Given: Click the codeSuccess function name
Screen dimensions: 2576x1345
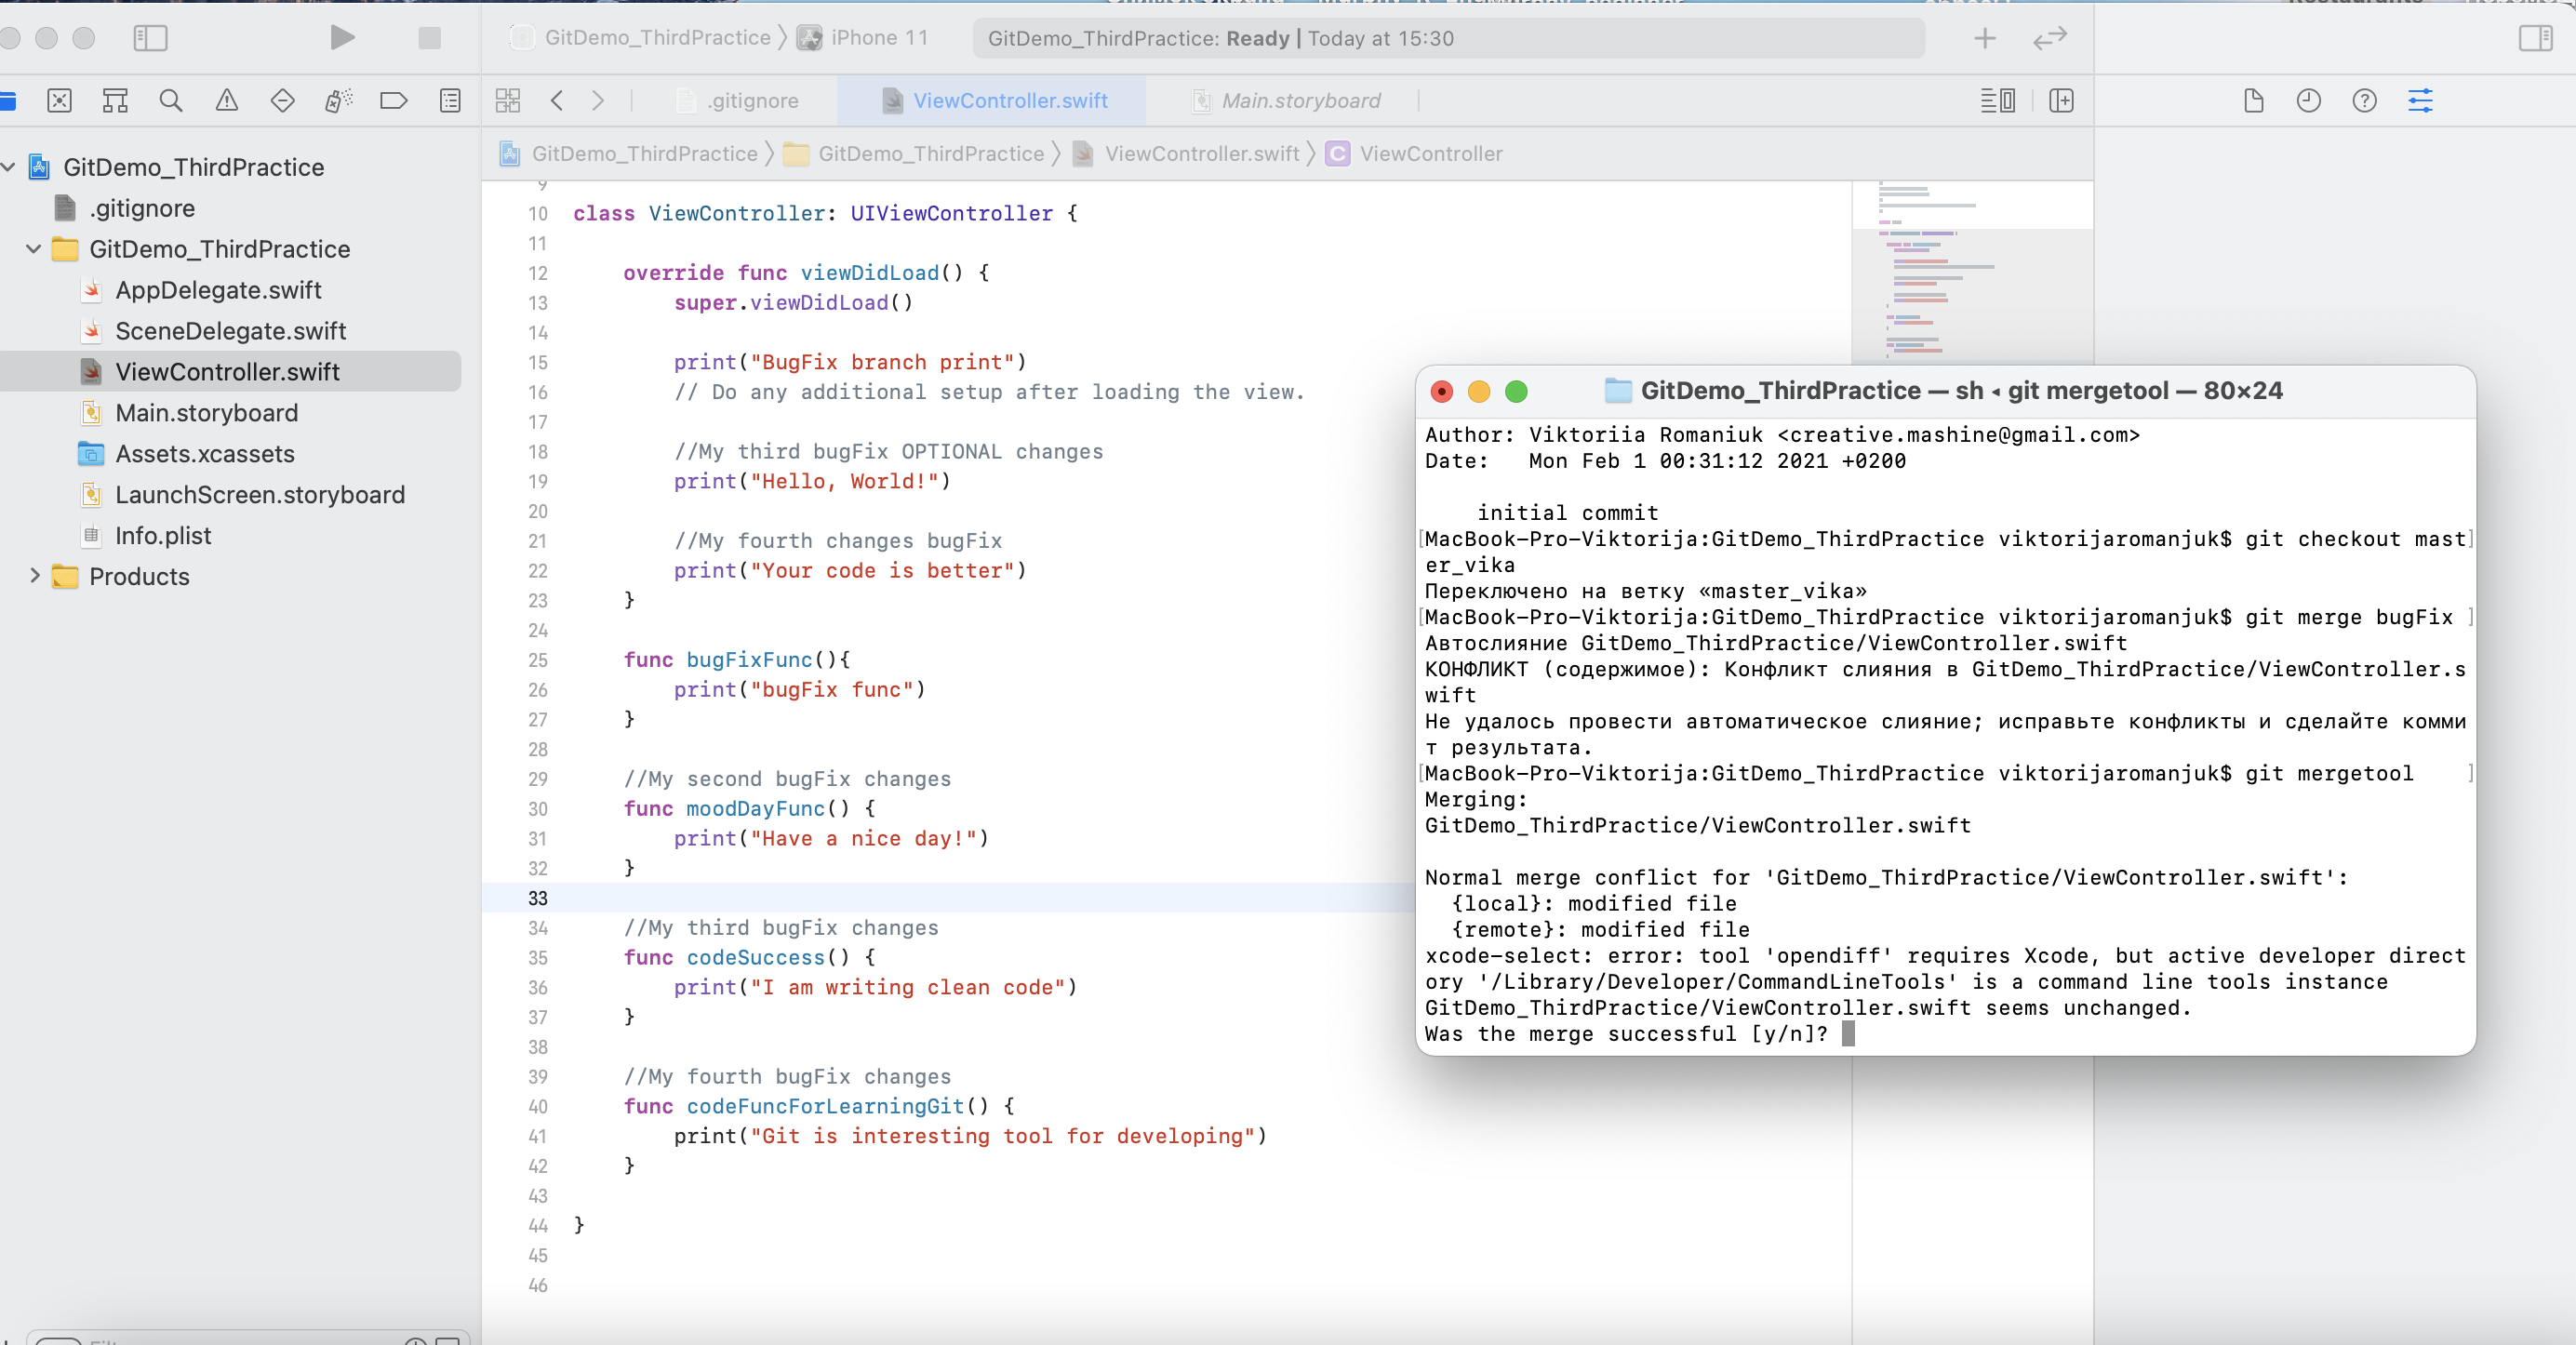Looking at the screenshot, I should pos(756,957).
